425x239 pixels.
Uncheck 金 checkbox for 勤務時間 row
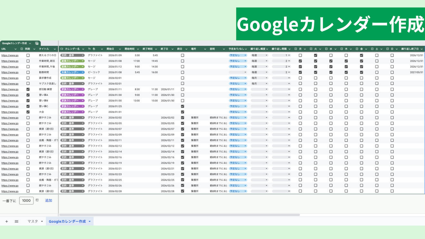tap(362, 72)
